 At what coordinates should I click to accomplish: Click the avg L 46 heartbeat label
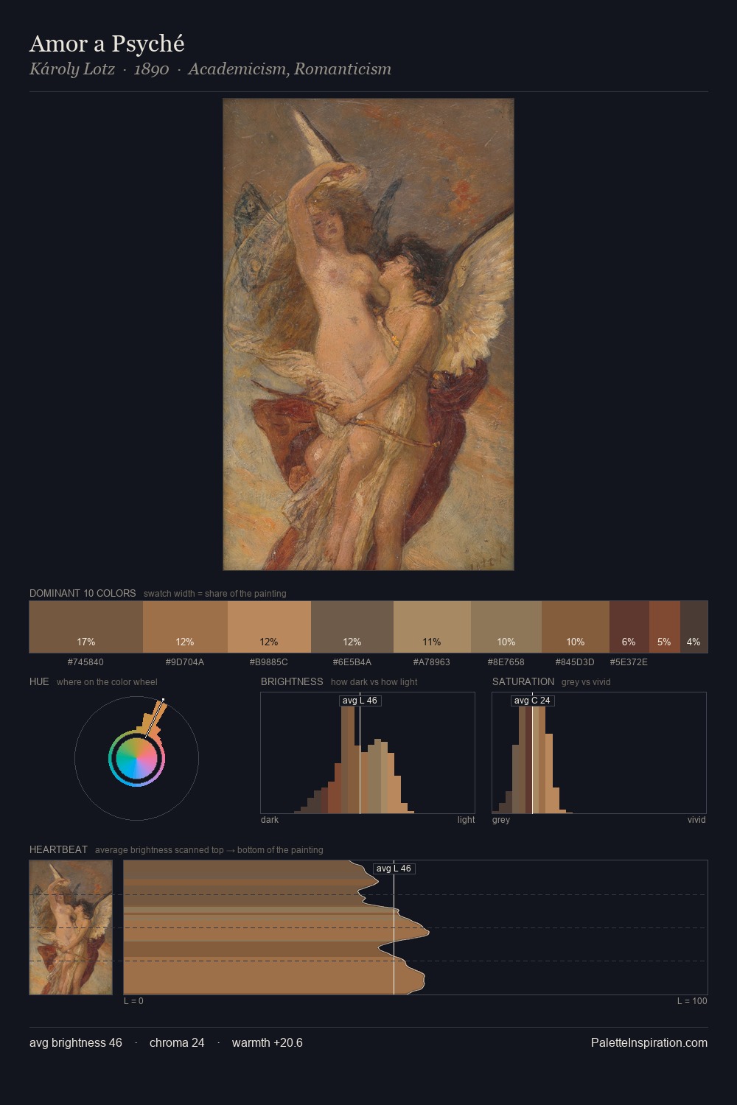click(x=394, y=869)
